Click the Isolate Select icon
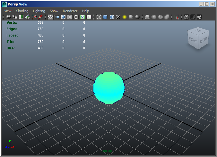Screen dimensions: 217x157 [x=177, y=17]
